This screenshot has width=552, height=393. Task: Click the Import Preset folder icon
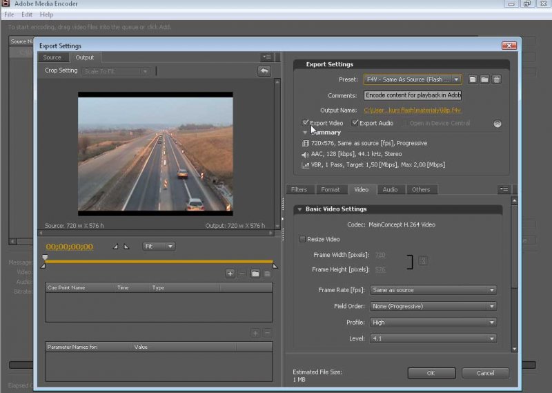pos(484,79)
